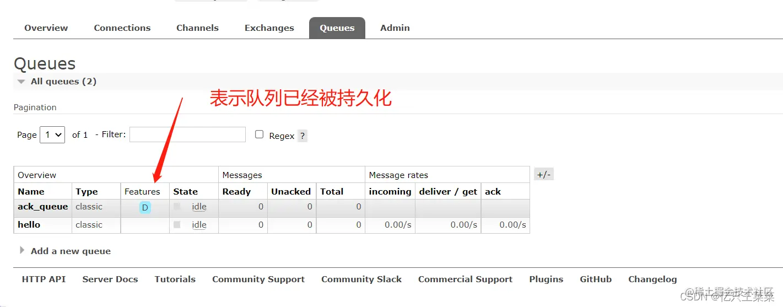Click the hello state indicator square
Screen dimensions: 783x307
point(177,225)
